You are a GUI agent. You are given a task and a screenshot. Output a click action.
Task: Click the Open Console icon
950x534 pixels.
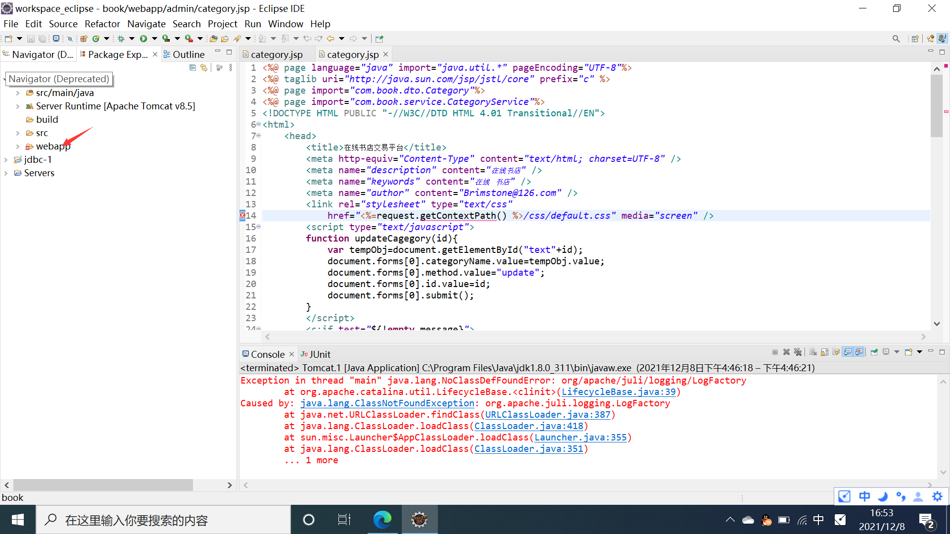pyautogui.click(x=908, y=352)
